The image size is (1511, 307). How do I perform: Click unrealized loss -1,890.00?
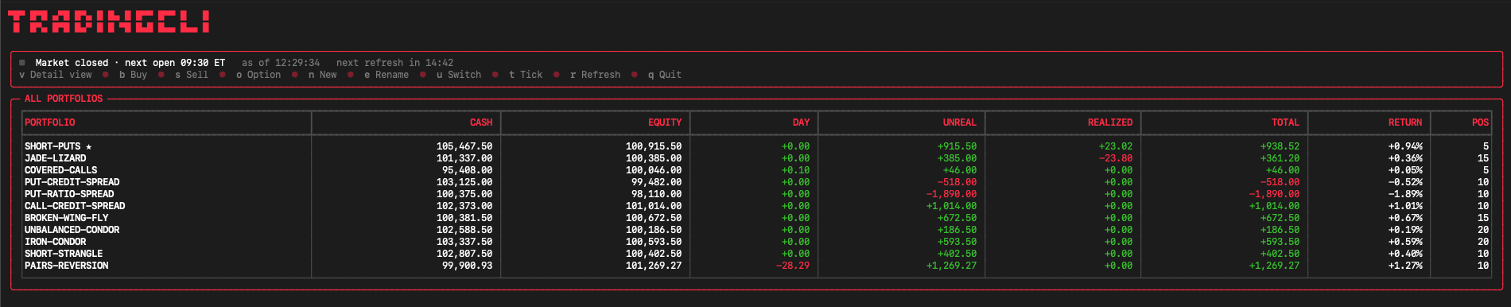tap(951, 194)
